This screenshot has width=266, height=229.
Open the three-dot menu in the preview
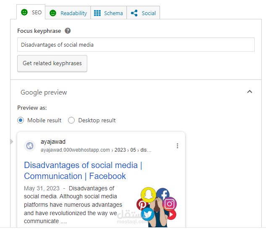tap(177, 146)
